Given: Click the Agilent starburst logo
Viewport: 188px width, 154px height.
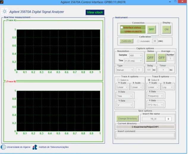Looking at the screenshot, I should click(4, 12).
